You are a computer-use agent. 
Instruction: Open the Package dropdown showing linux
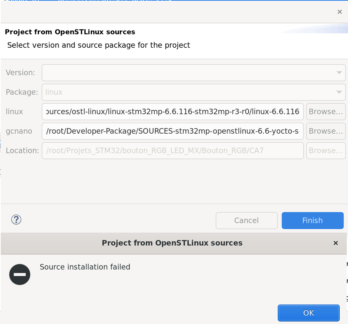(194, 92)
